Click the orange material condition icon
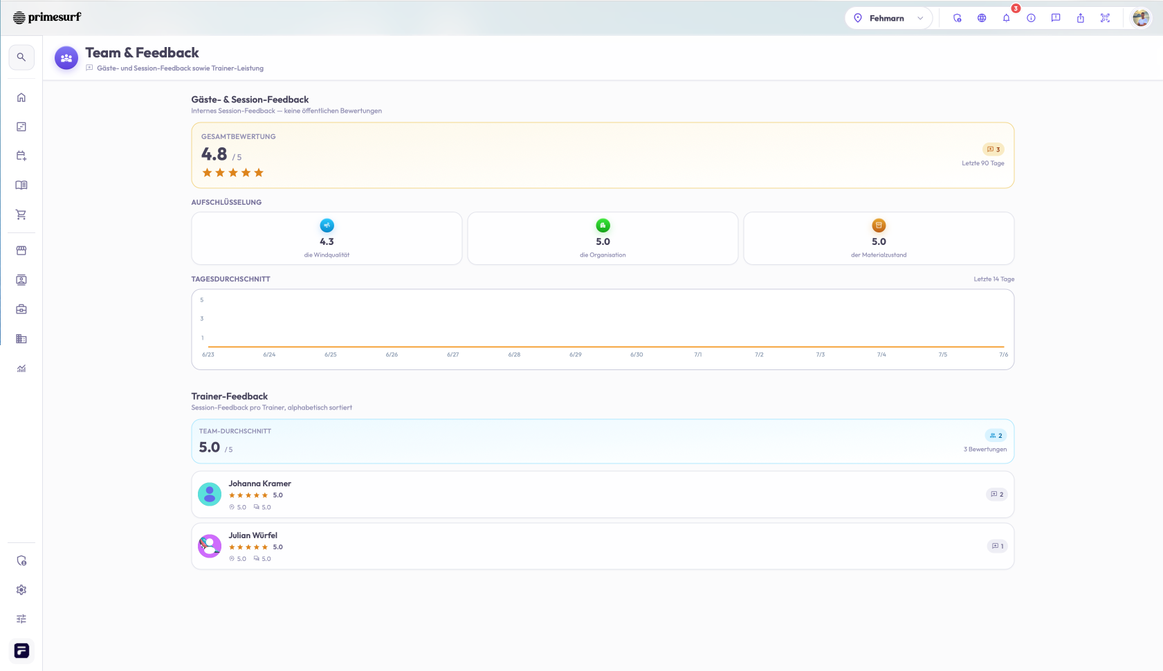 [x=879, y=226]
